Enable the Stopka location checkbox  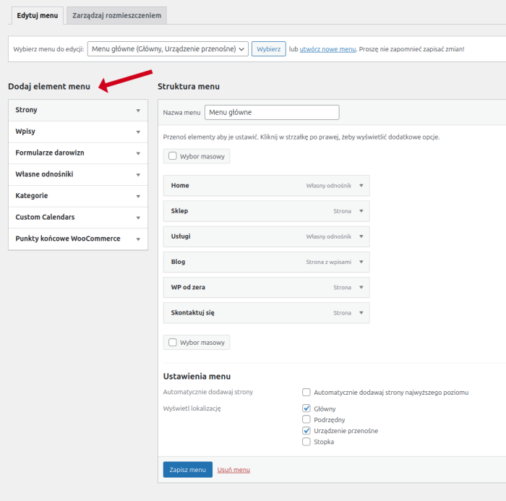point(307,442)
